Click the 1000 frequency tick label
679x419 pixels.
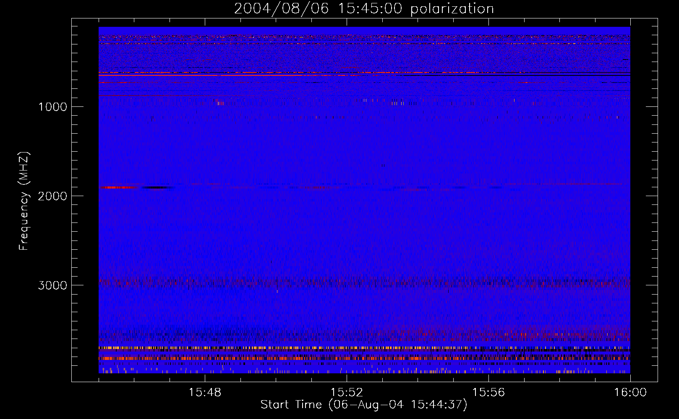(52, 107)
